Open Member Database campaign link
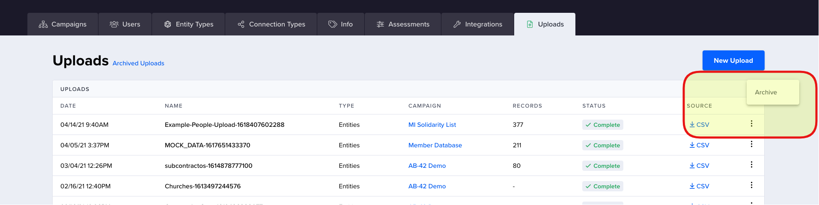 (435, 145)
